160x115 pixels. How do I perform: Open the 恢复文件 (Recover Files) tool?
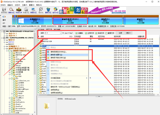tap(19, 10)
